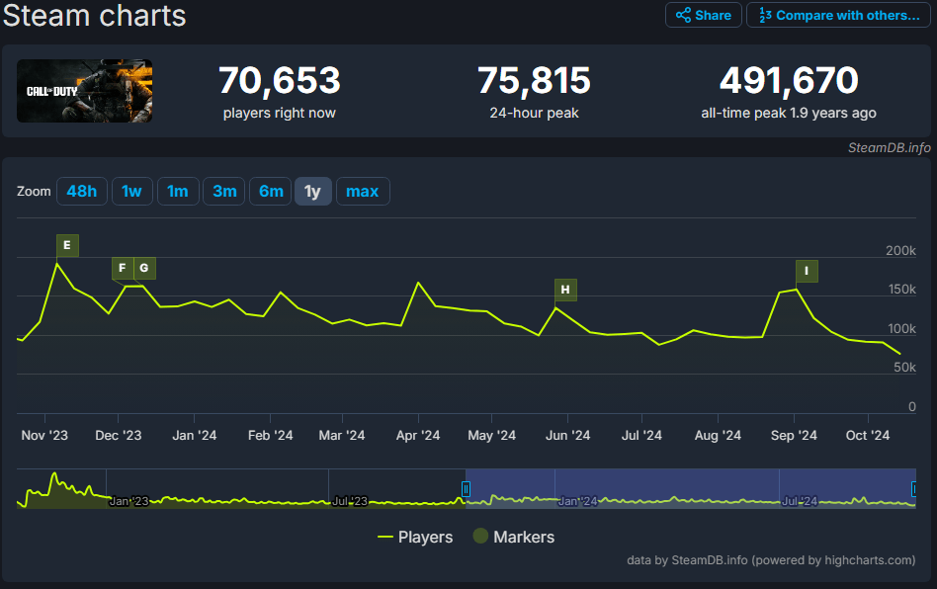This screenshot has height=589, width=937.
Task: Select the 1y zoom range
Action: click(x=313, y=191)
